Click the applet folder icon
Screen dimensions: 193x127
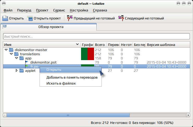coord(22,70)
